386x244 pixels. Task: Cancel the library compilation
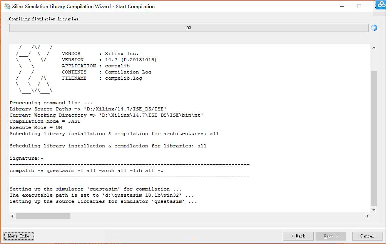click(367, 236)
